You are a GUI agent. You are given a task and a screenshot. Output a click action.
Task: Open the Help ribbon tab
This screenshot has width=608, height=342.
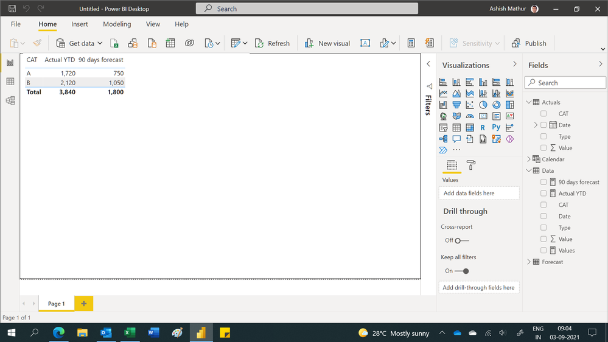[x=181, y=24]
